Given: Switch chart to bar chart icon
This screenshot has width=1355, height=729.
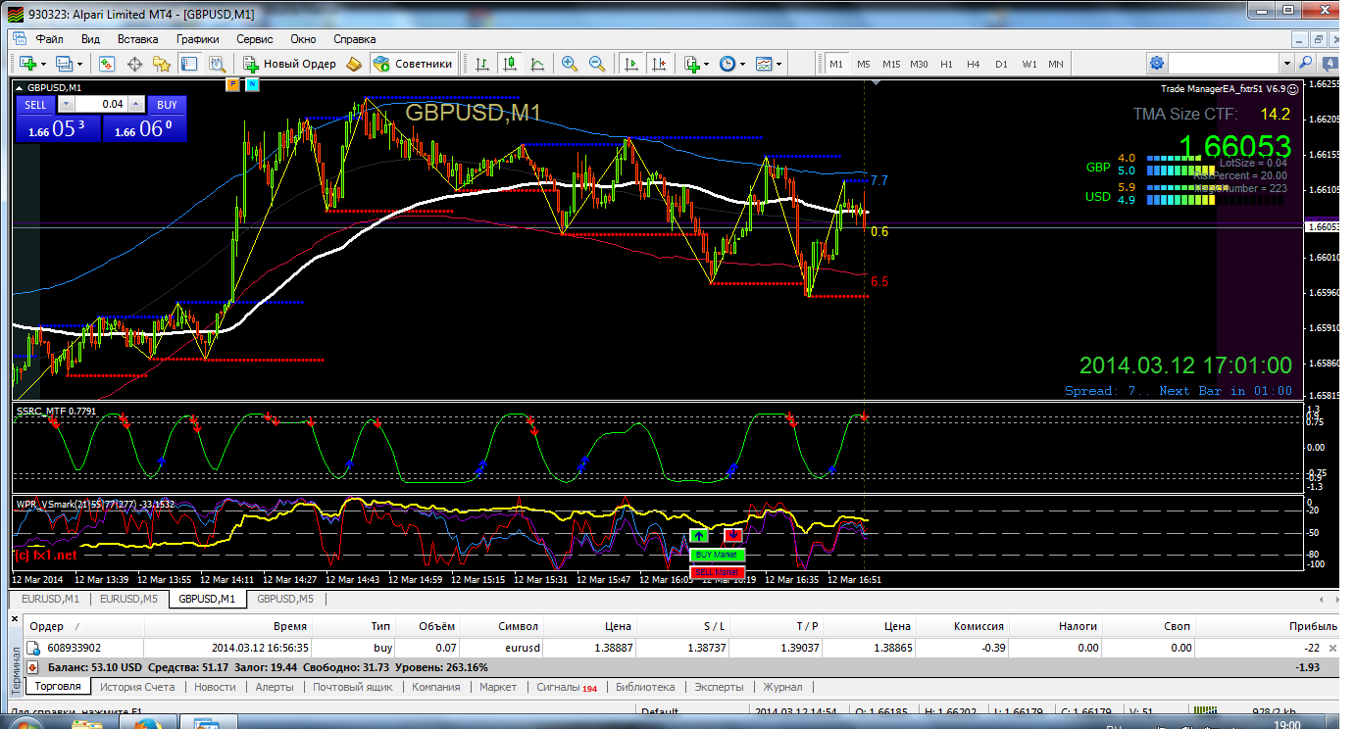Looking at the screenshot, I should (482, 64).
